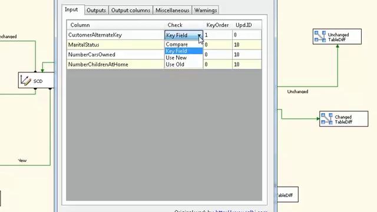Image resolution: width=377 pixels, height=212 pixels.
Task: Open the Output columns tab
Action: 131,11
